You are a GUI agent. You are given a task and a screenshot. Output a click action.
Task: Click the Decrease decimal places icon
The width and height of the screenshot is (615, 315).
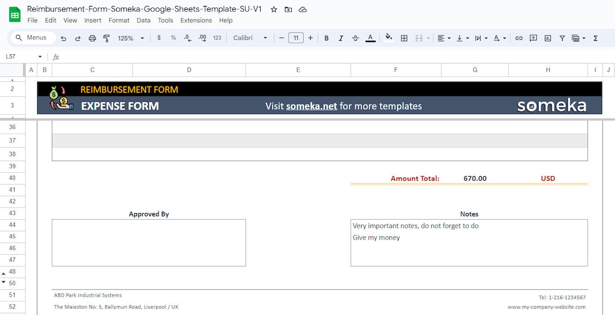(x=187, y=38)
